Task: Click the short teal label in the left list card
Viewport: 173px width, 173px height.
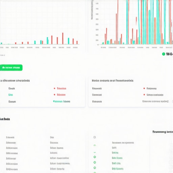Action: pos(10,95)
